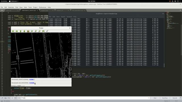Save the current Frame image

coord(43,31)
